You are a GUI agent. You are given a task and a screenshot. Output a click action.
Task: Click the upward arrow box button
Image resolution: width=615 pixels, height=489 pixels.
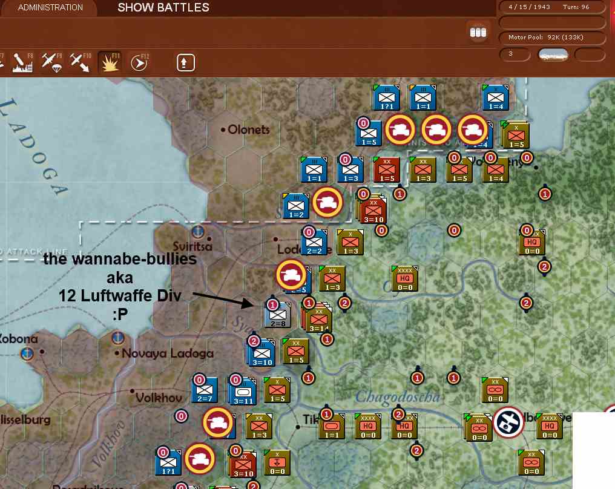pos(185,63)
